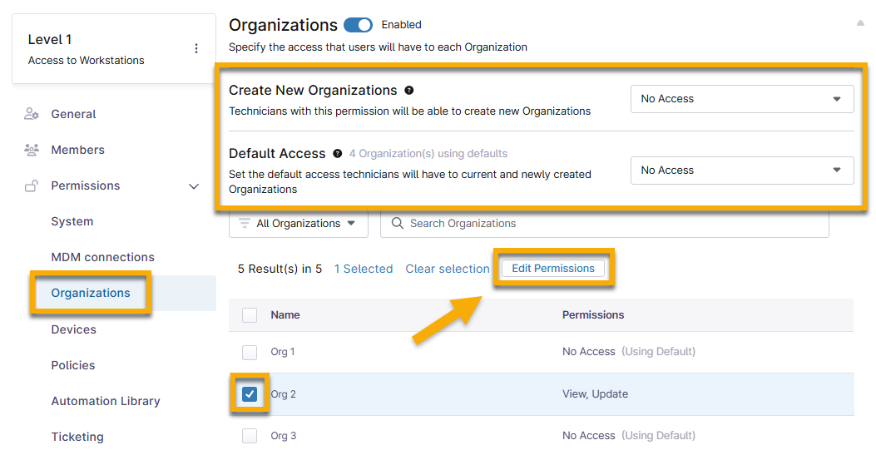Collapse the Organizations section with top-right arrow
The image size is (876, 455).
pos(860,23)
